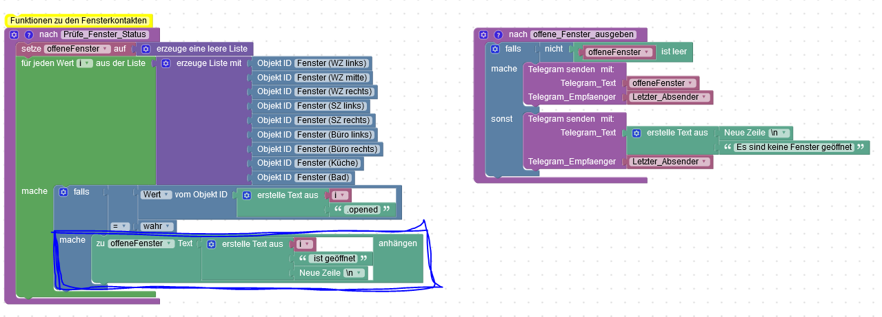Screen dimensions: 882x317
Task: Select Objekt ID field 'Fenster (Bad)'
Action: tap(323, 177)
